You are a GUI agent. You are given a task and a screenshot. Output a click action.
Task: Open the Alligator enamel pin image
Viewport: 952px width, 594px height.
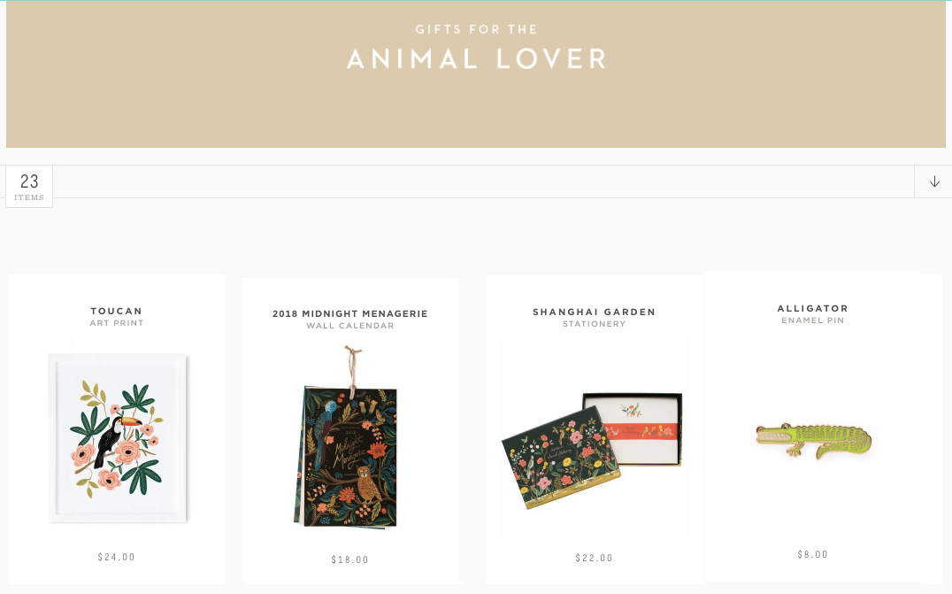tap(814, 441)
